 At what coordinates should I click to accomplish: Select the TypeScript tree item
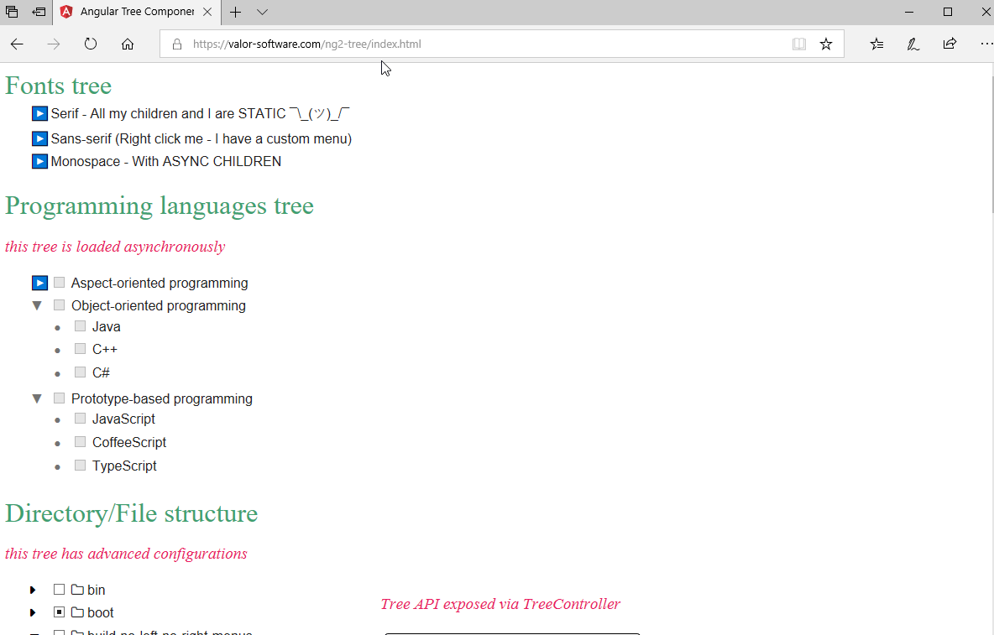click(x=124, y=466)
